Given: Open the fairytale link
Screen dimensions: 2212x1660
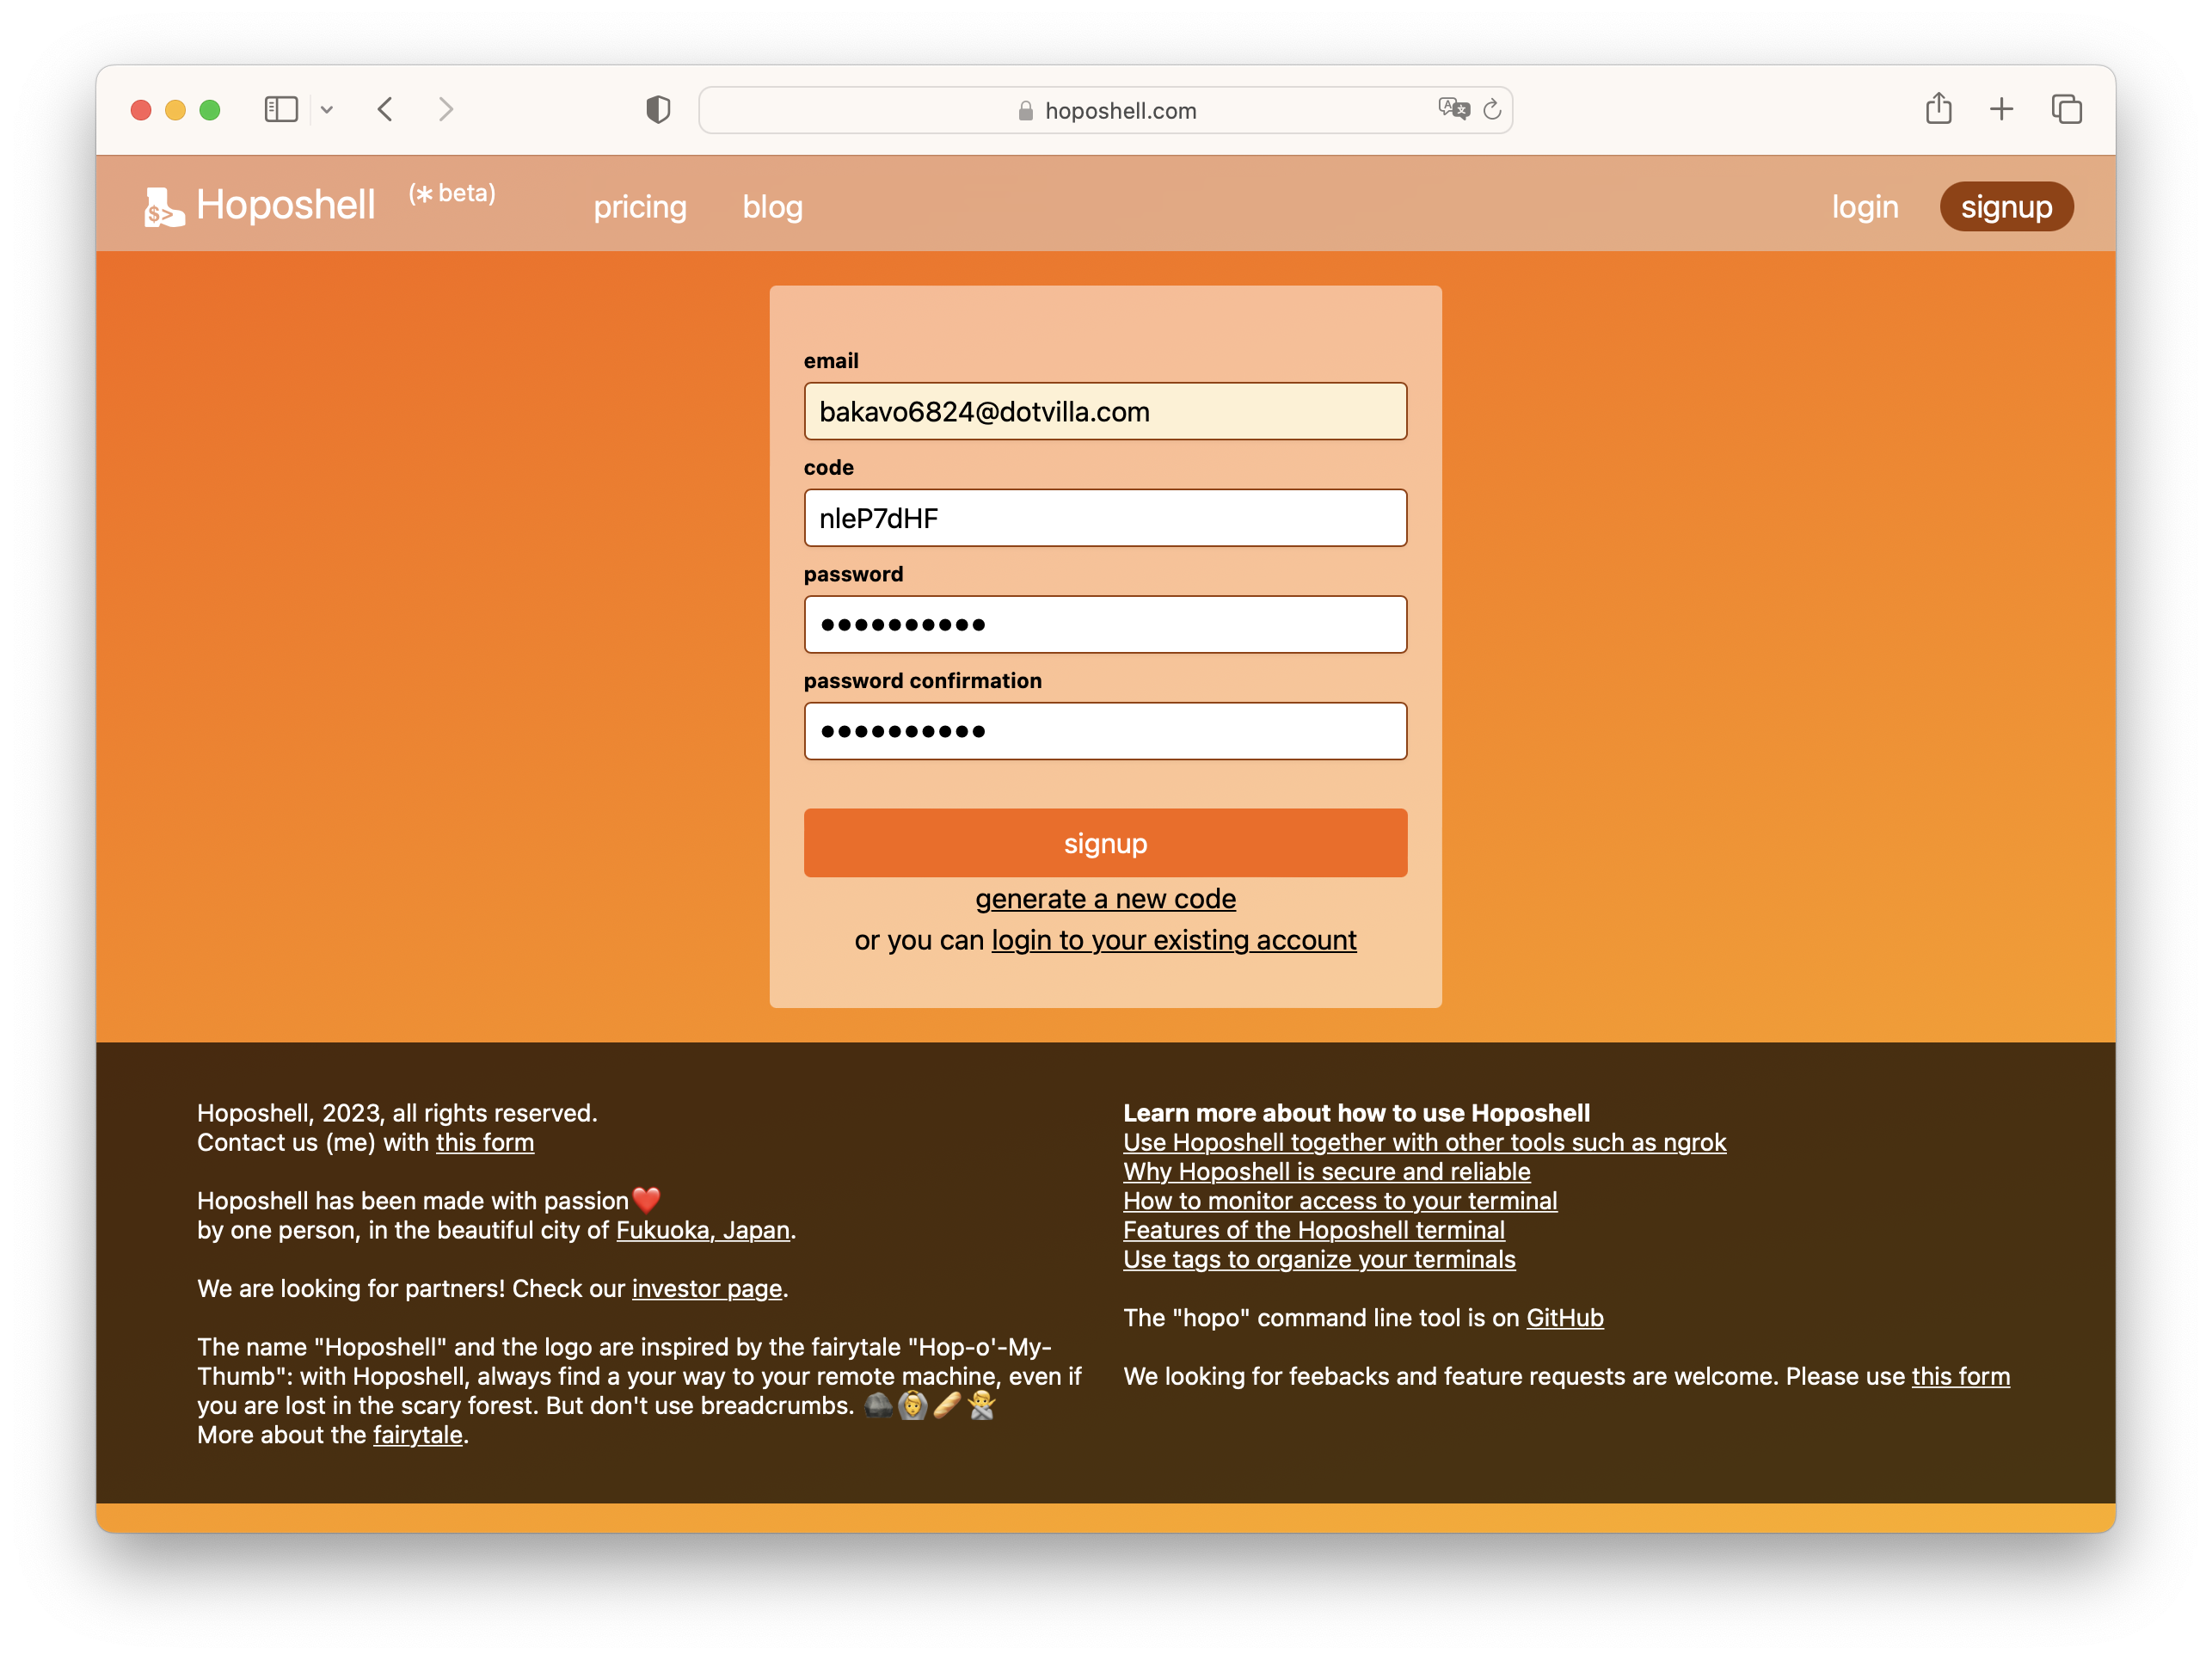Looking at the screenshot, I should [x=418, y=1434].
